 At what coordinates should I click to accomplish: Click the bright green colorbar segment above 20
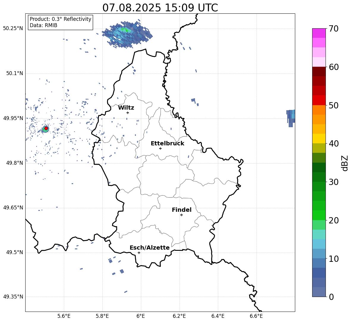319,215
